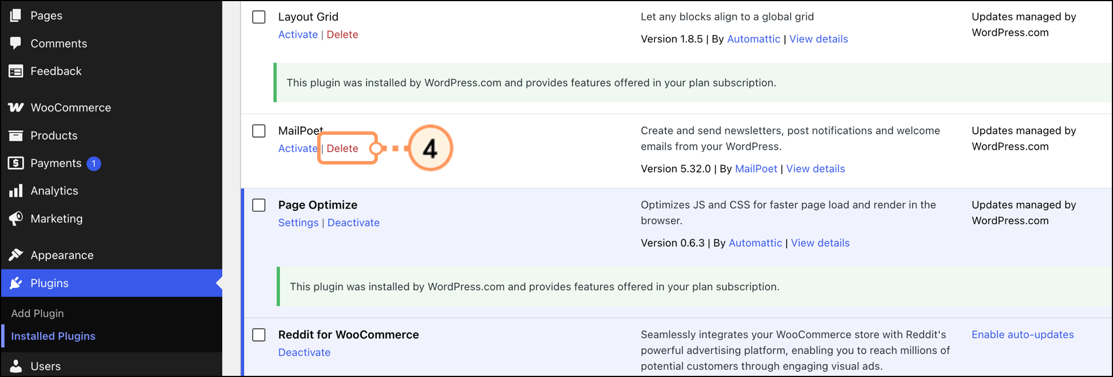The height and width of the screenshot is (377, 1113).
Task: Delete the Layout Grid plugin
Action: tap(342, 35)
